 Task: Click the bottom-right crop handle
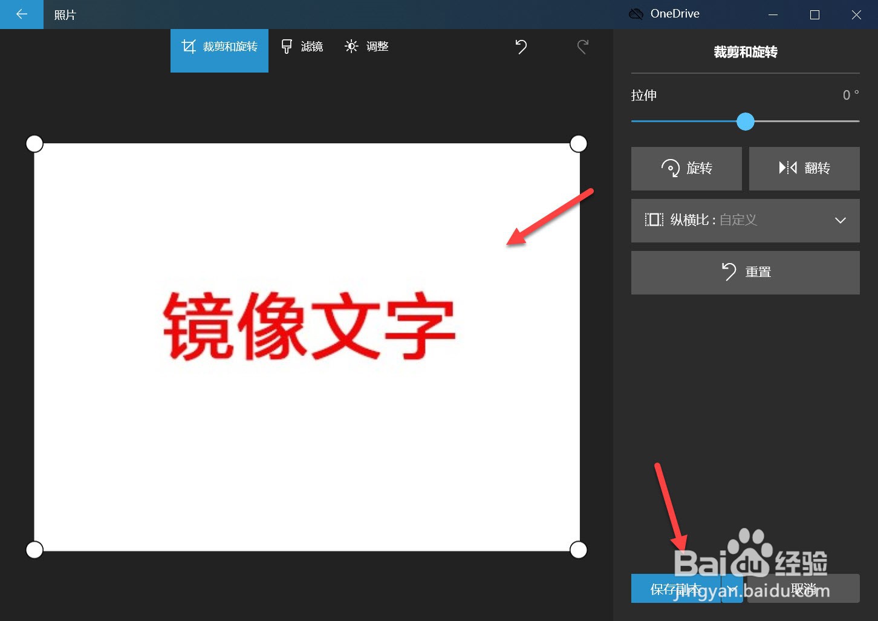(579, 550)
